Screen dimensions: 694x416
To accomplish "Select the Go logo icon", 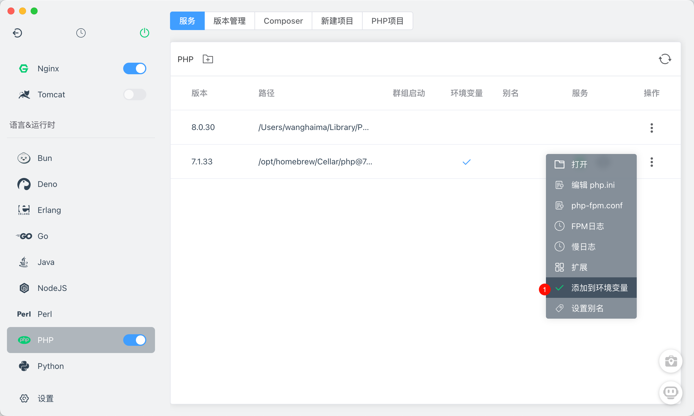I will (x=24, y=236).
